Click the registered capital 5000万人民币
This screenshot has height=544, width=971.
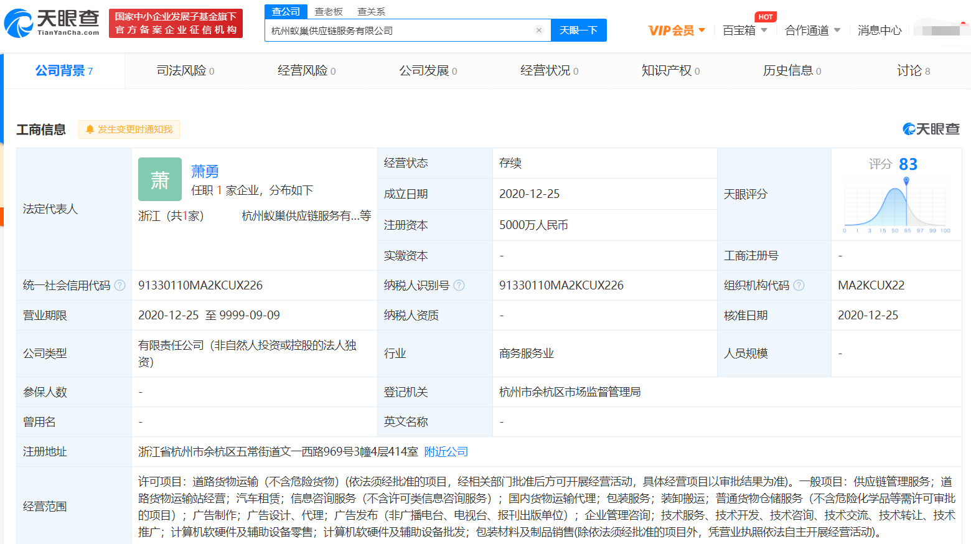point(533,225)
